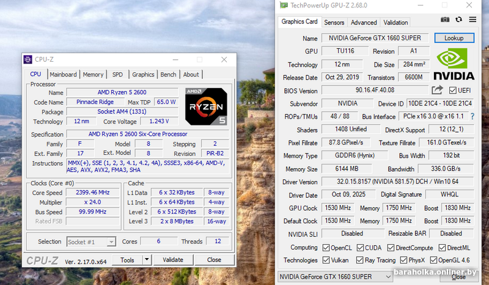Click the Validate button in CPU-Z
Screen dimensions: 489x285
click(x=173, y=260)
